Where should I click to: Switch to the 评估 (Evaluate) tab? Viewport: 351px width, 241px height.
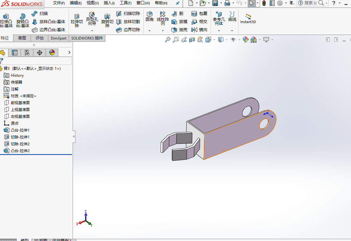pos(40,38)
